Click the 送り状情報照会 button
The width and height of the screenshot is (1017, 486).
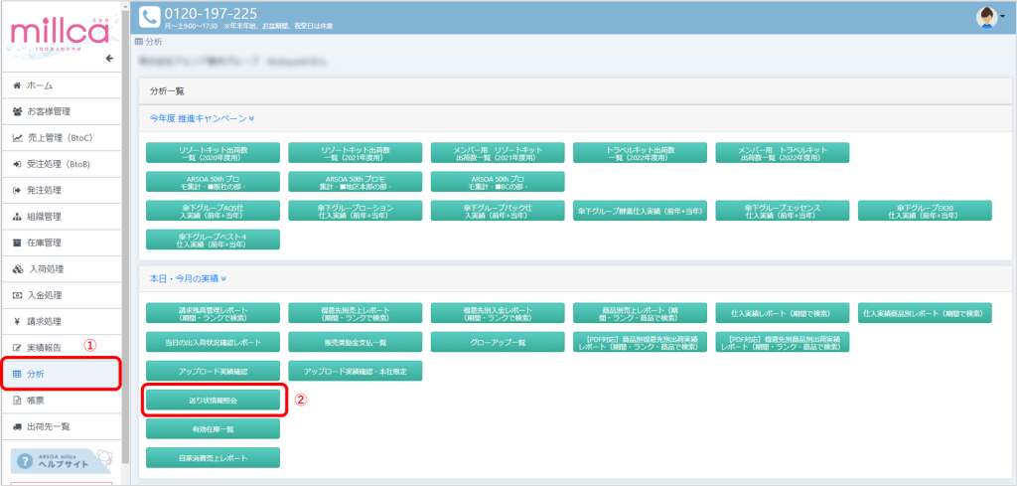pyautogui.click(x=213, y=399)
